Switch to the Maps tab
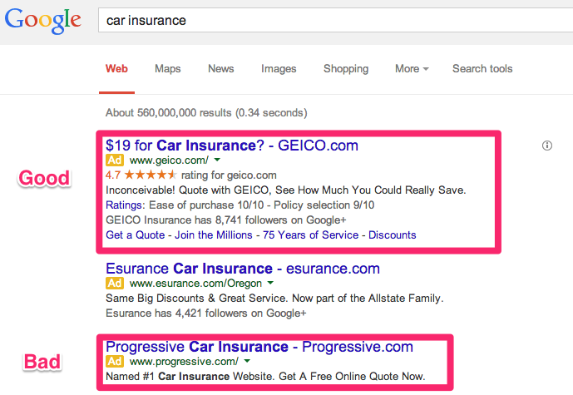Screen dimensions: 573x395 point(168,69)
